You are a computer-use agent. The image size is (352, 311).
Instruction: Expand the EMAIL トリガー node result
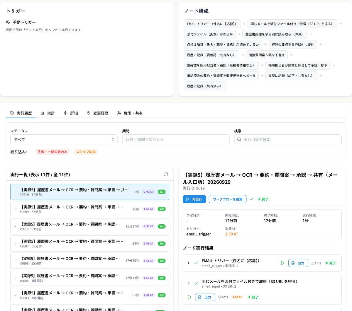(188, 263)
